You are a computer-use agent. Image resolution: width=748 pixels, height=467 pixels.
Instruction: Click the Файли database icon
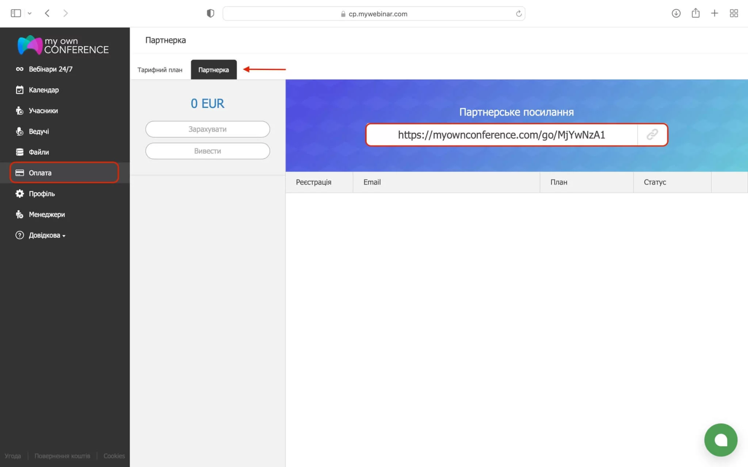pyautogui.click(x=20, y=152)
